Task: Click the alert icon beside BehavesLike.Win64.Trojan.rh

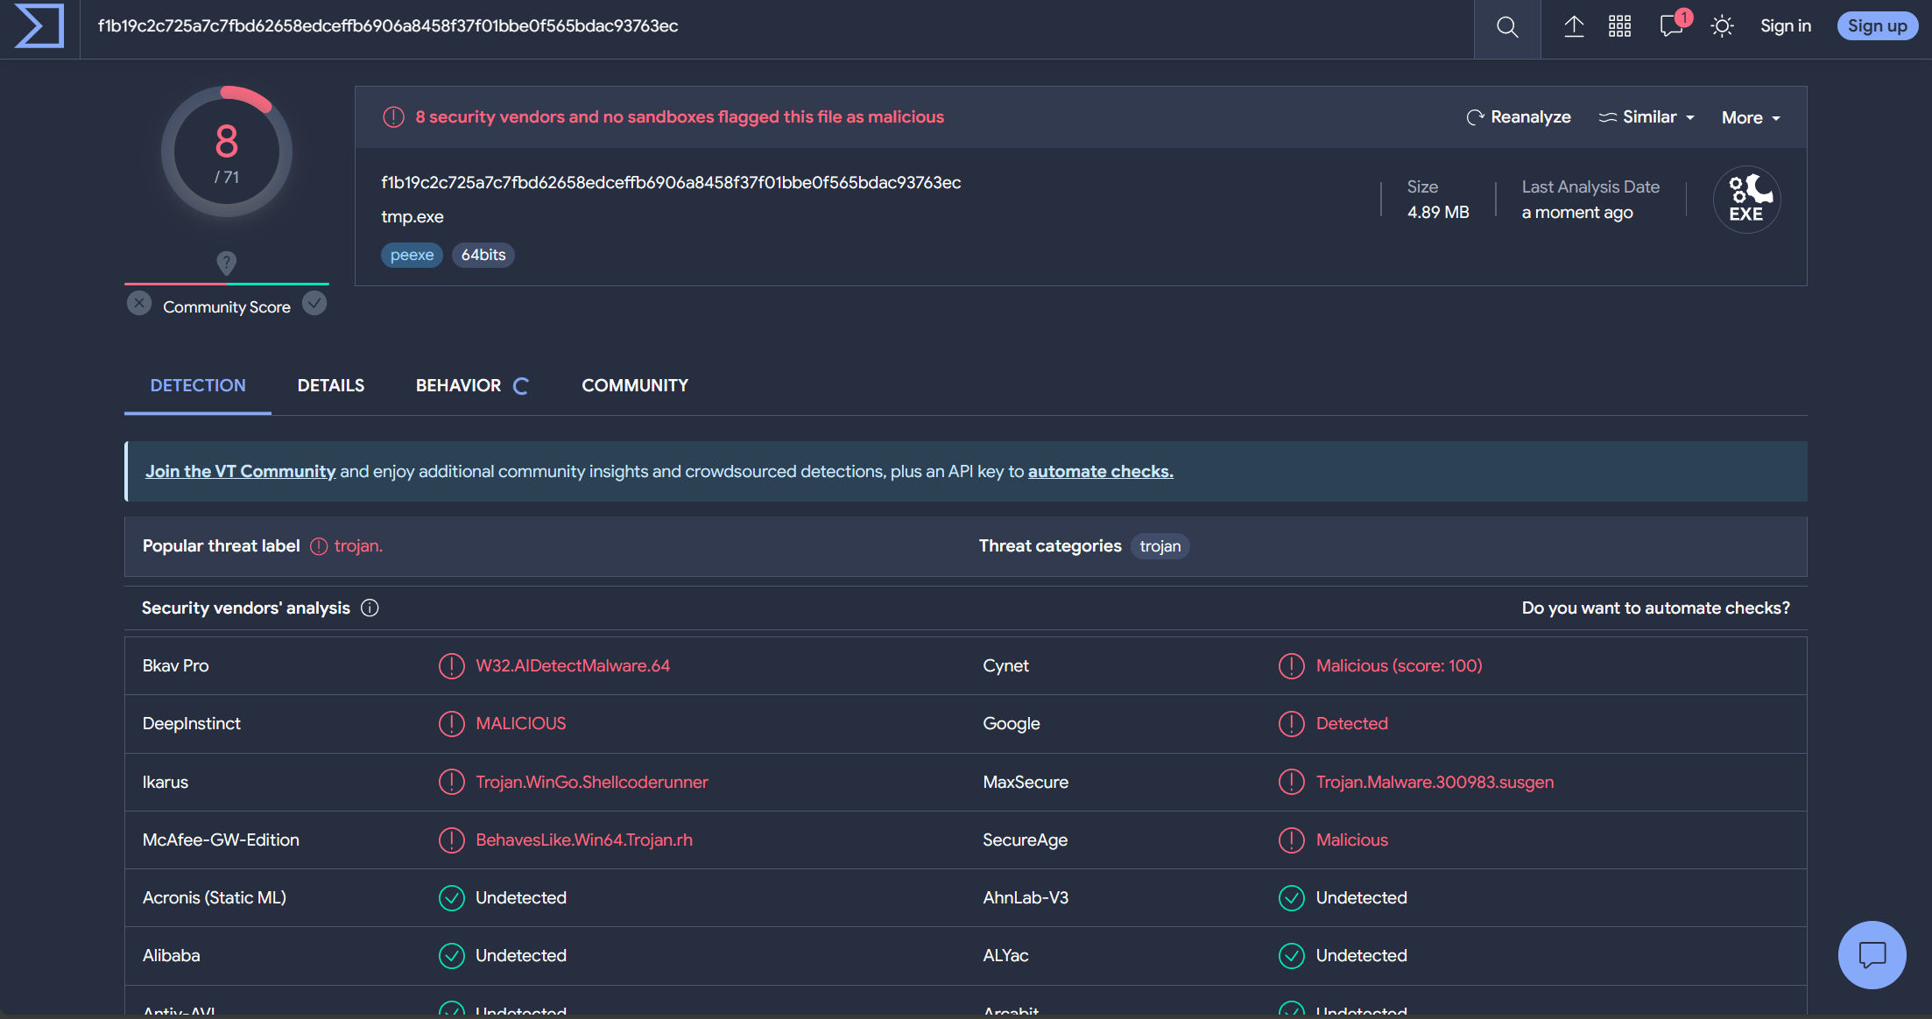Action: click(451, 840)
